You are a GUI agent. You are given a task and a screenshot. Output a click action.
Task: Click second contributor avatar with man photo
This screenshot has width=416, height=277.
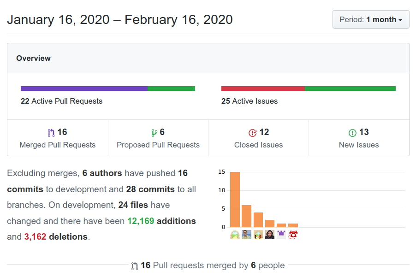coord(246,235)
